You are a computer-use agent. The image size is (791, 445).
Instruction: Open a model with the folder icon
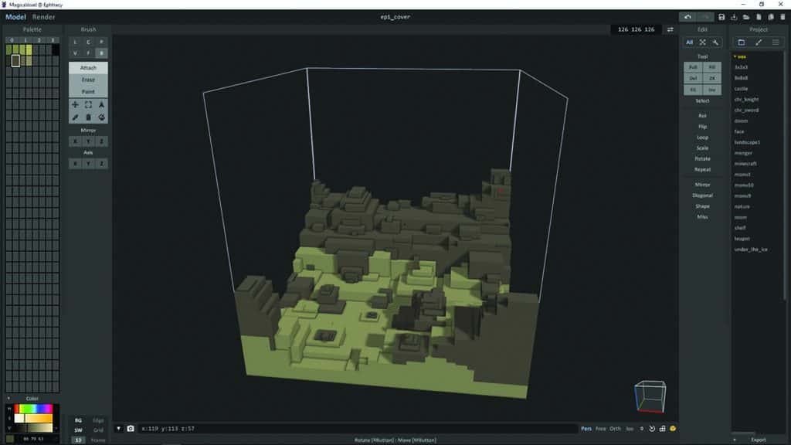click(x=746, y=17)
